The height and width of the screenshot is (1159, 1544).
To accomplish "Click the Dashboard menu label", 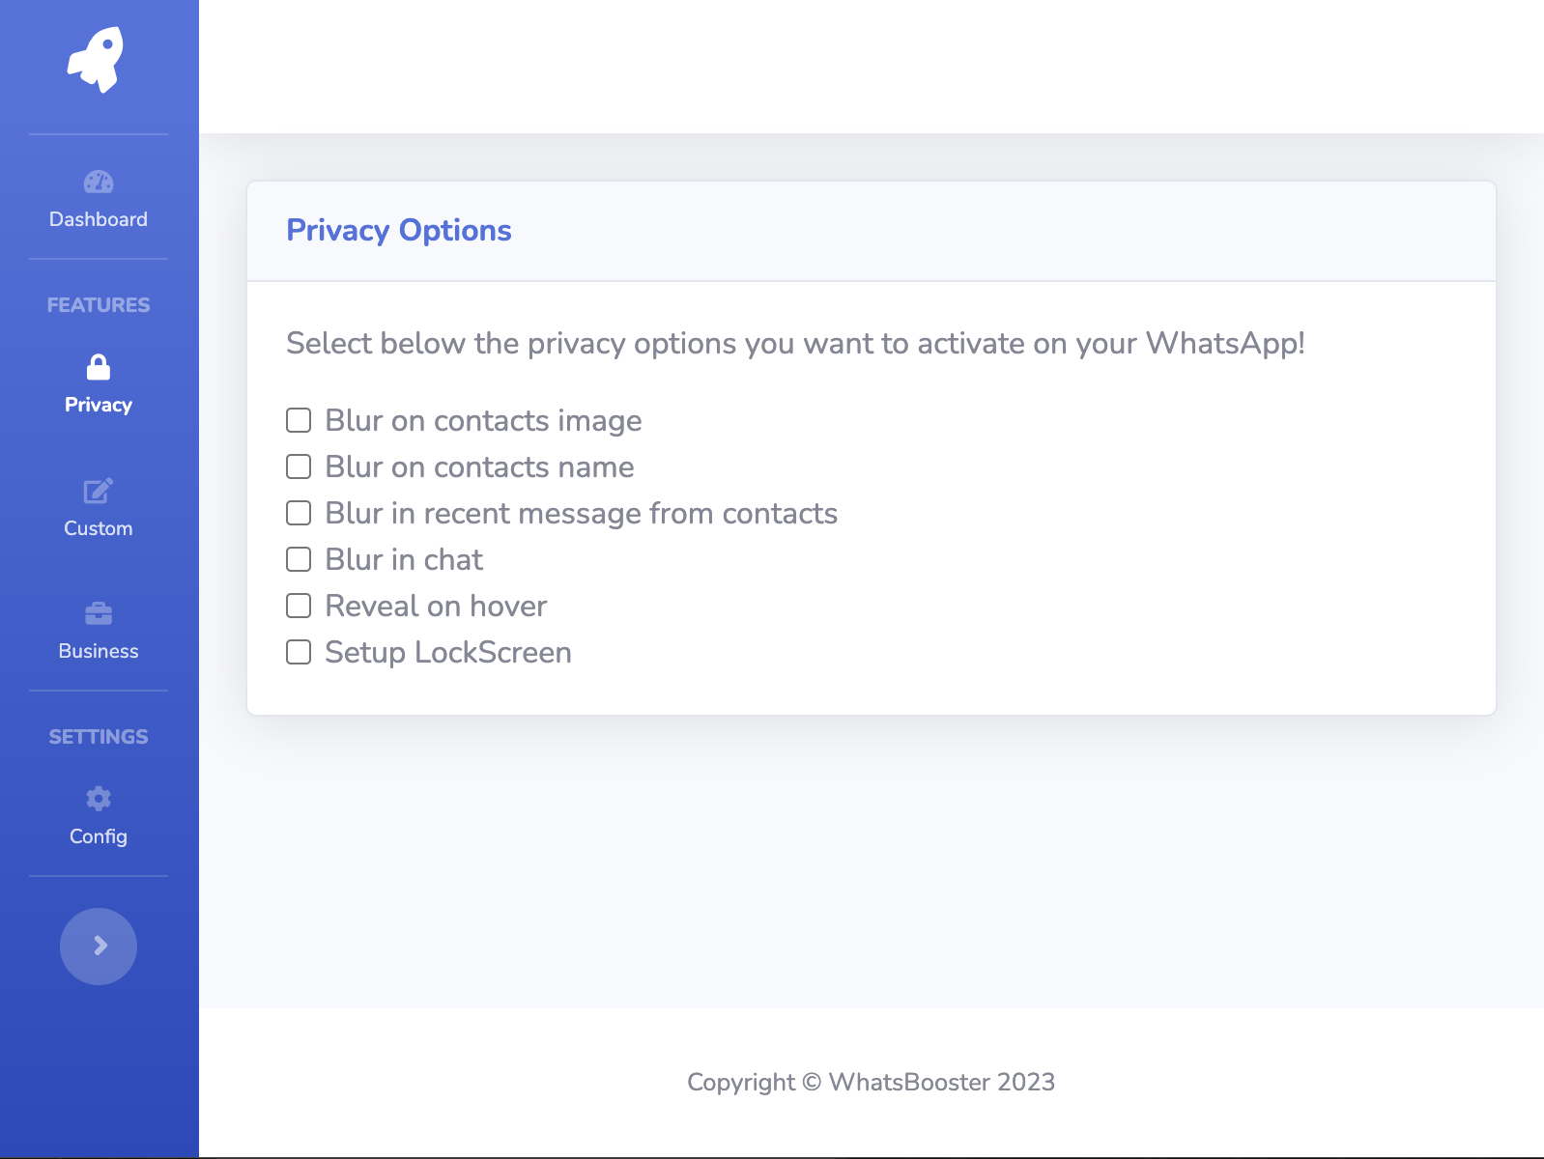I will (99, 219).
